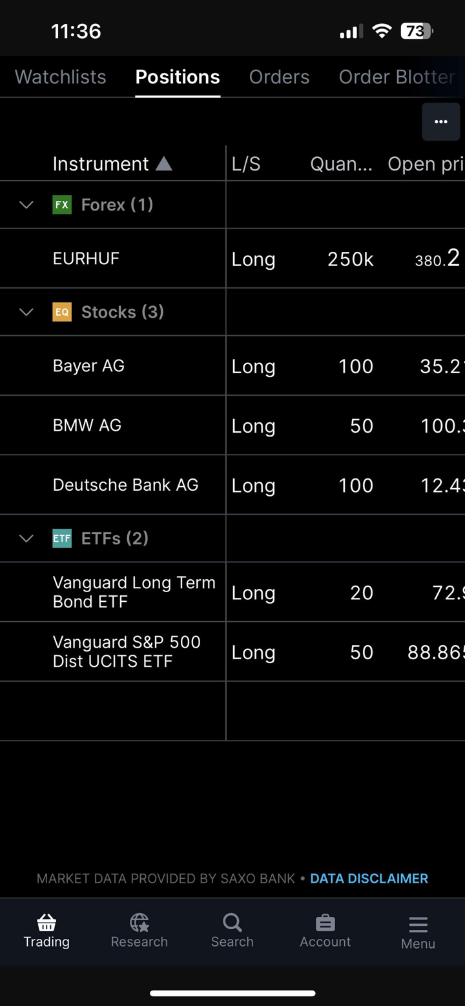Switch to the Orders tab
465x1006 pixels.
coord(279,77)
